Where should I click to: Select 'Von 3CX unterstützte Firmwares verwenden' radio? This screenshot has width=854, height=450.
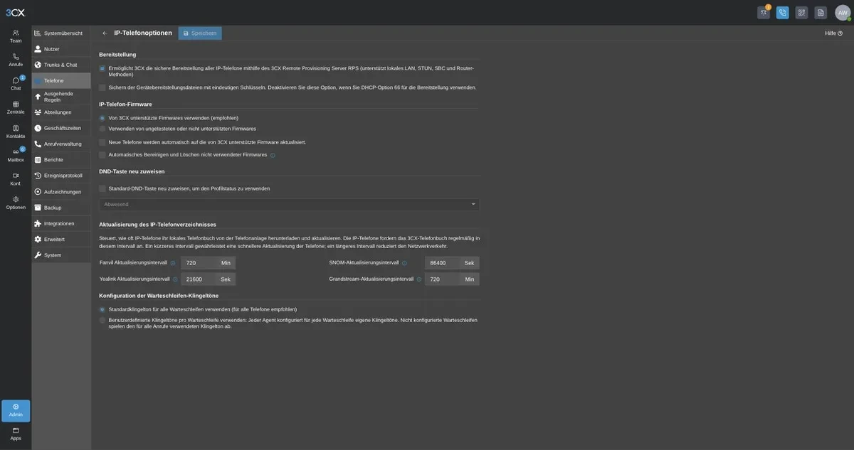(102, 118)
